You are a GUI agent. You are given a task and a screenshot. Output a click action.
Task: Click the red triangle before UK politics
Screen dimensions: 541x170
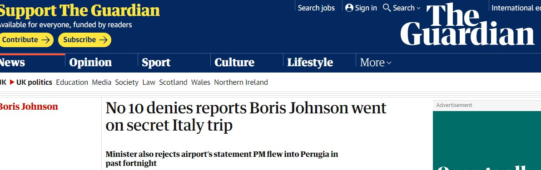[12, 82]
